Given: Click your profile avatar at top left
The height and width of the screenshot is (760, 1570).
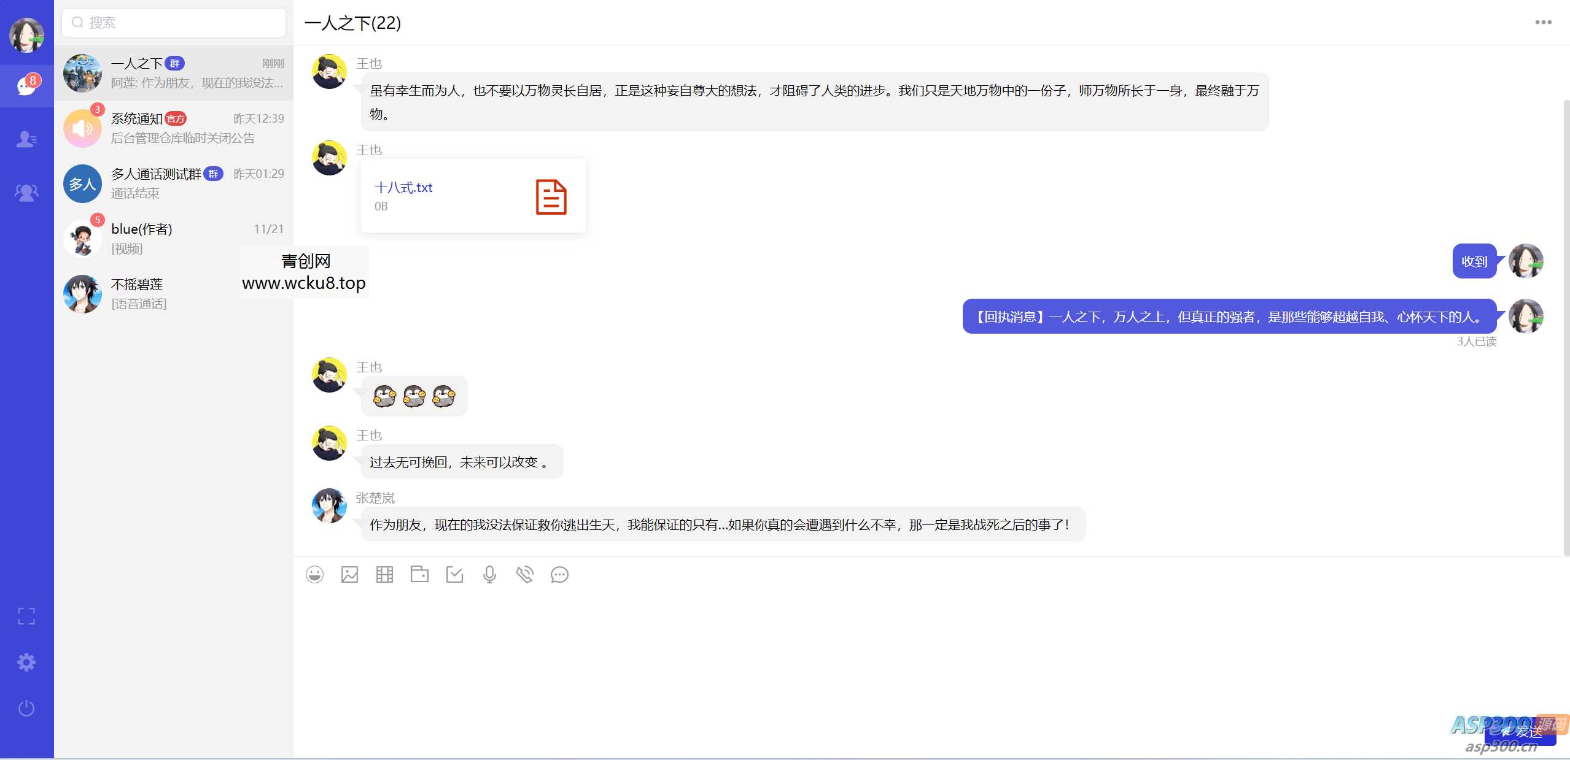Looking at the screenshot, I should [26, 35].
